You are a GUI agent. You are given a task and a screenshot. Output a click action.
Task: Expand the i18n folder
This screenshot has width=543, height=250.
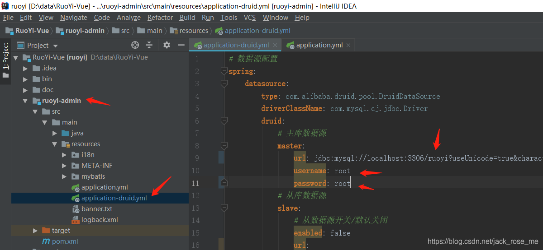(x=65, y=155)
